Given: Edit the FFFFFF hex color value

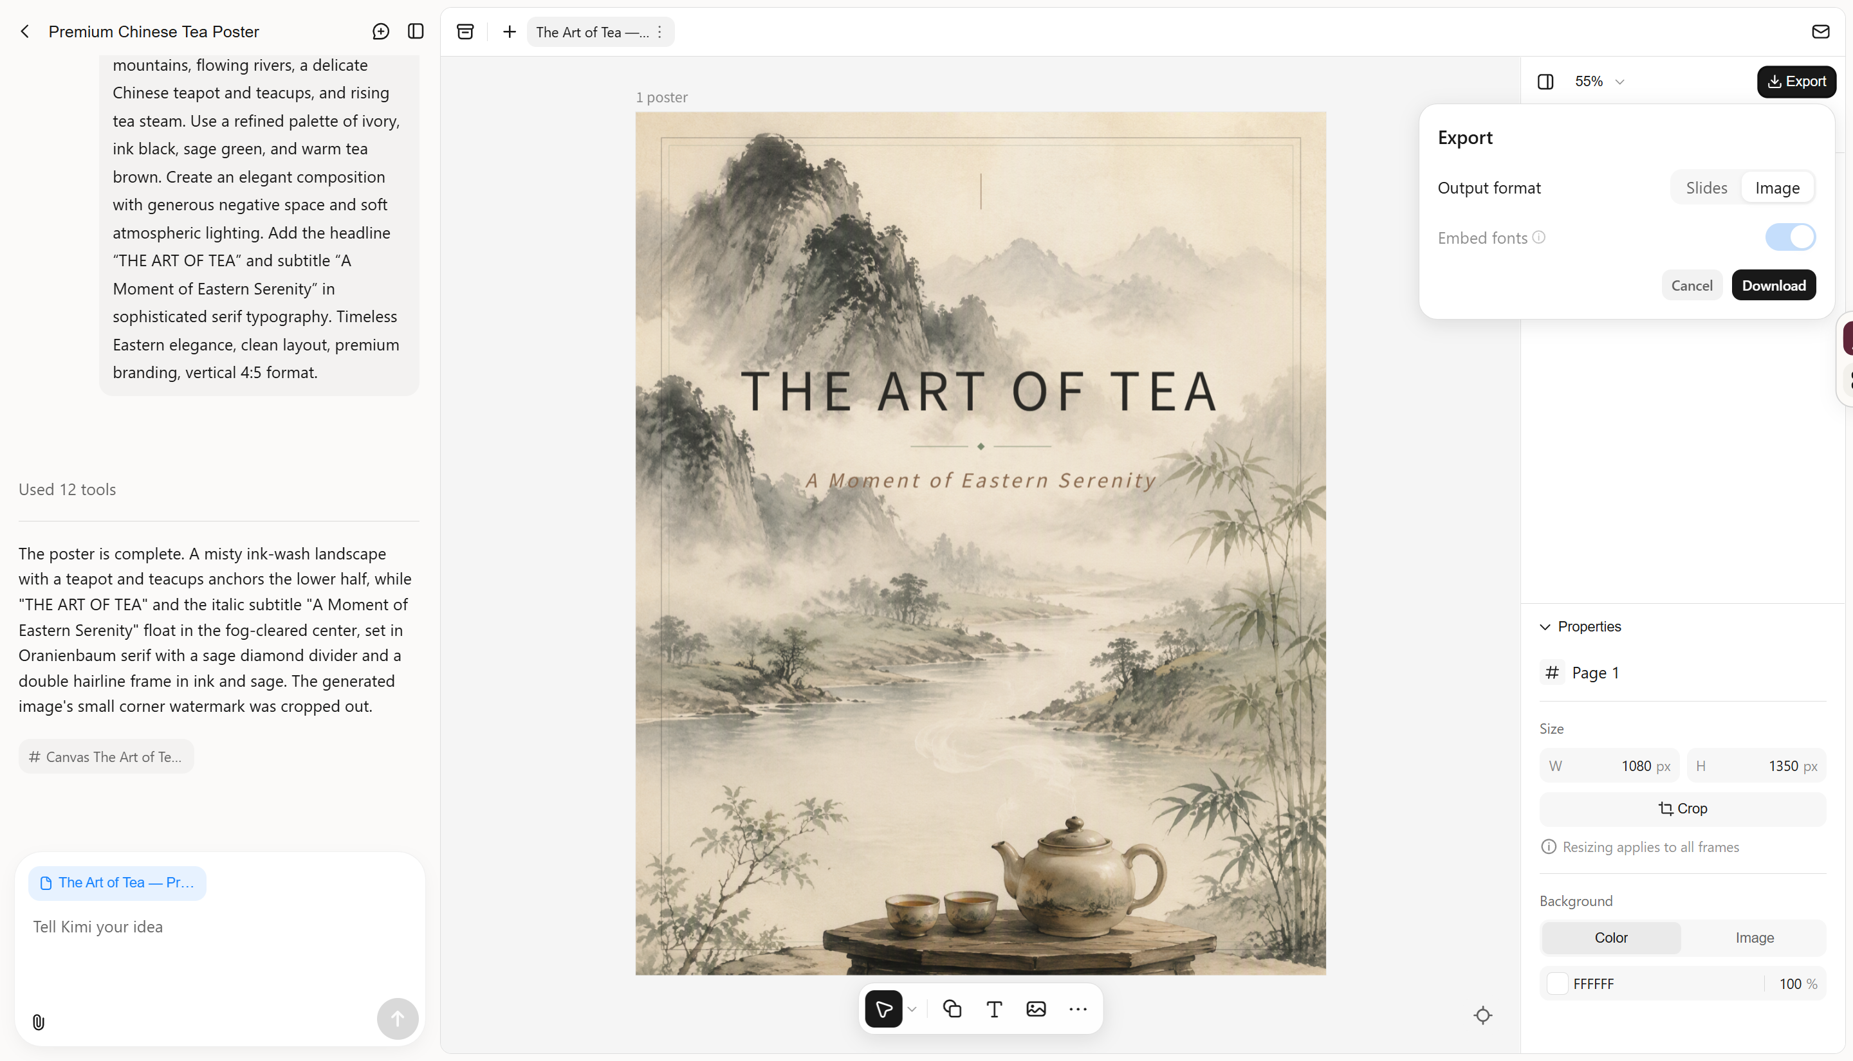Looking at the screenshot, I should tap(1593, 984).
